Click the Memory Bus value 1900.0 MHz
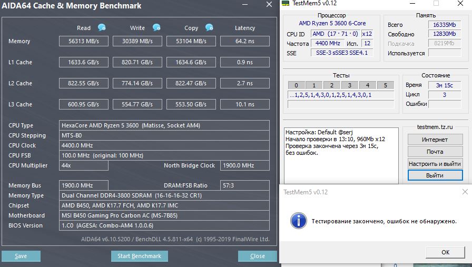The height and width of the screenshot is (267, 472). 84,185
